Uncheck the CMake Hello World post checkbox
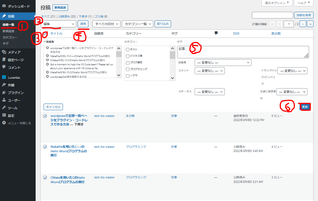 [45, 178]
